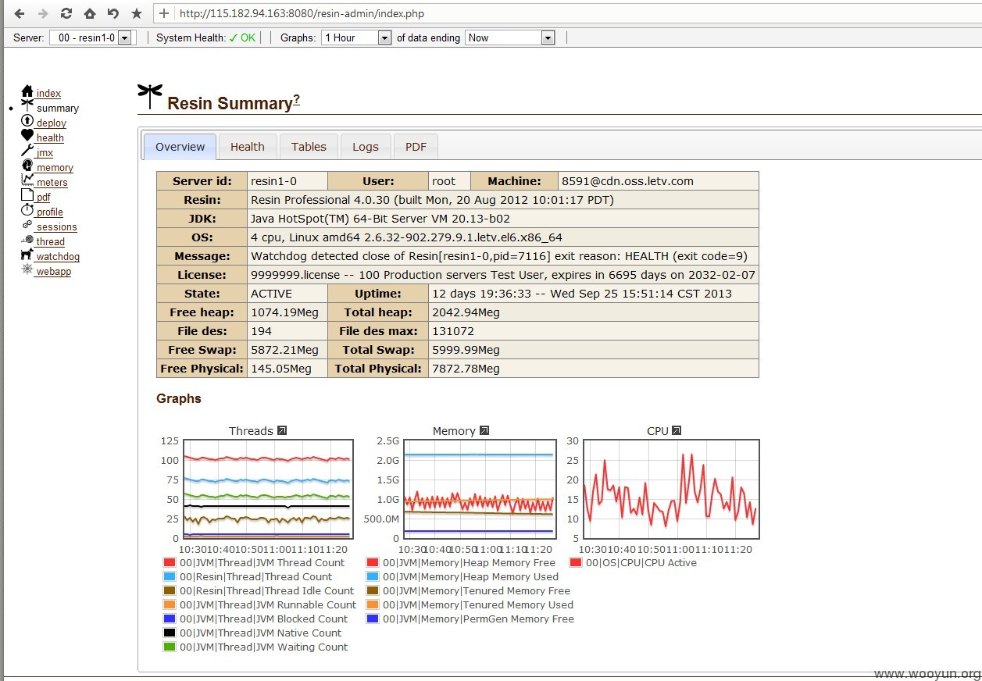This screenshot has height=681, width=982.
Task: Bookmark page with star icon
Action: pyautogui.click(x=137, y=13)
